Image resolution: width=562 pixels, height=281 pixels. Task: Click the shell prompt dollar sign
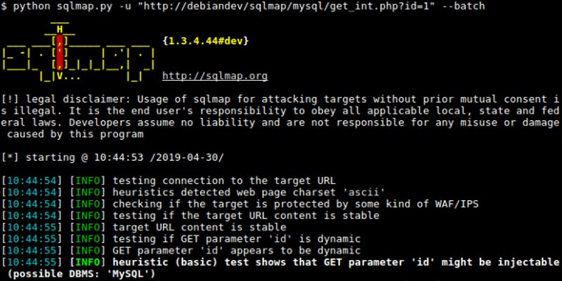pos(5,6)
